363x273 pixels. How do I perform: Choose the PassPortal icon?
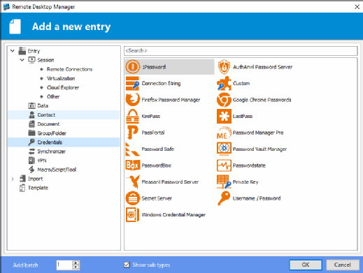point(132,133)
